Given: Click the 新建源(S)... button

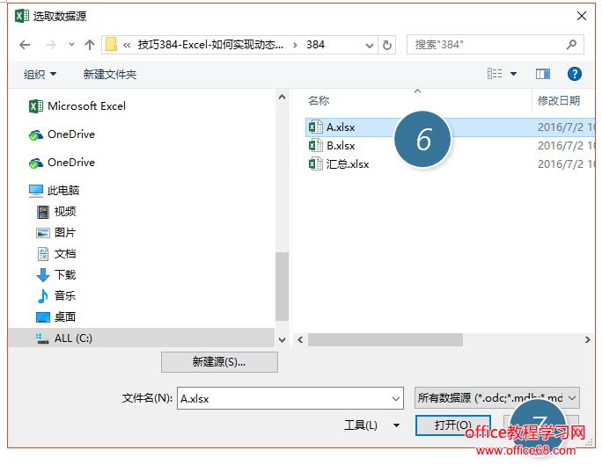Looking at the screenshot, I should [219, 362].
